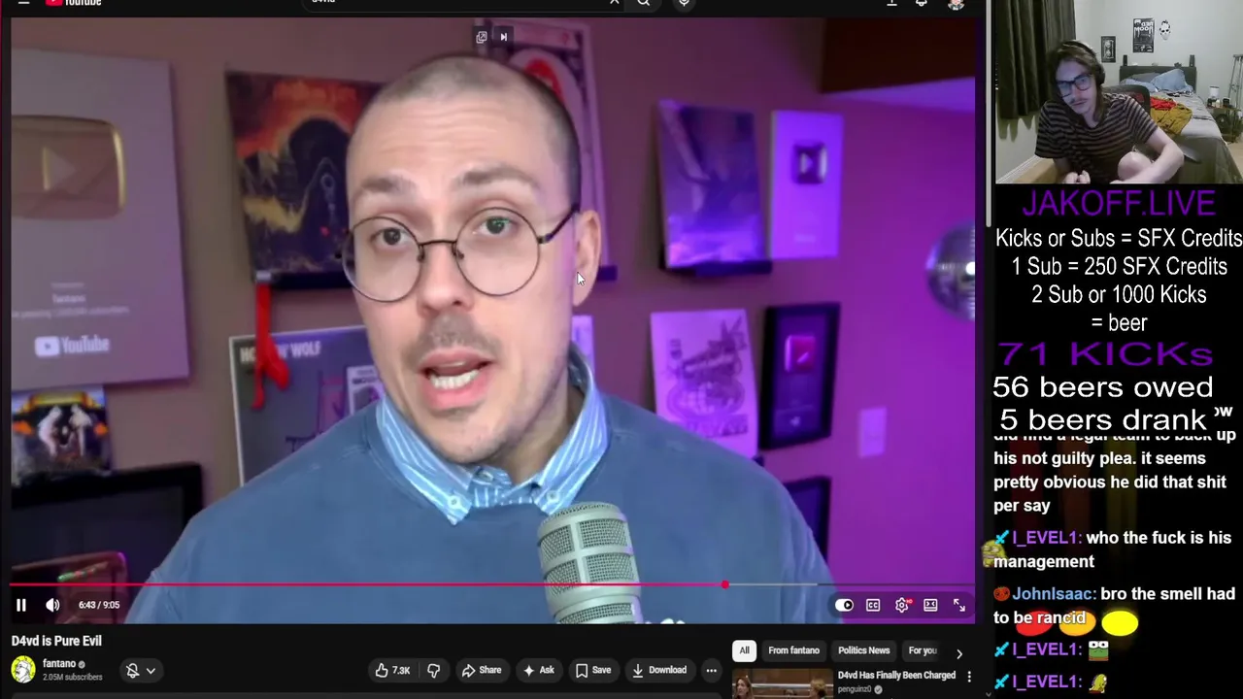The height and width of the screenshot is (699, 1243).
Task: Open D4vd Has Finally Been Charged video thumbnail
Action: [782, 684]
